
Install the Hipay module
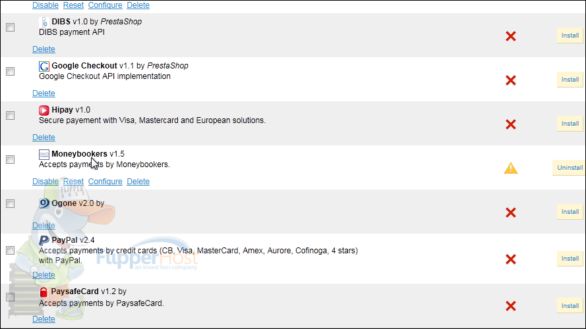570,124
